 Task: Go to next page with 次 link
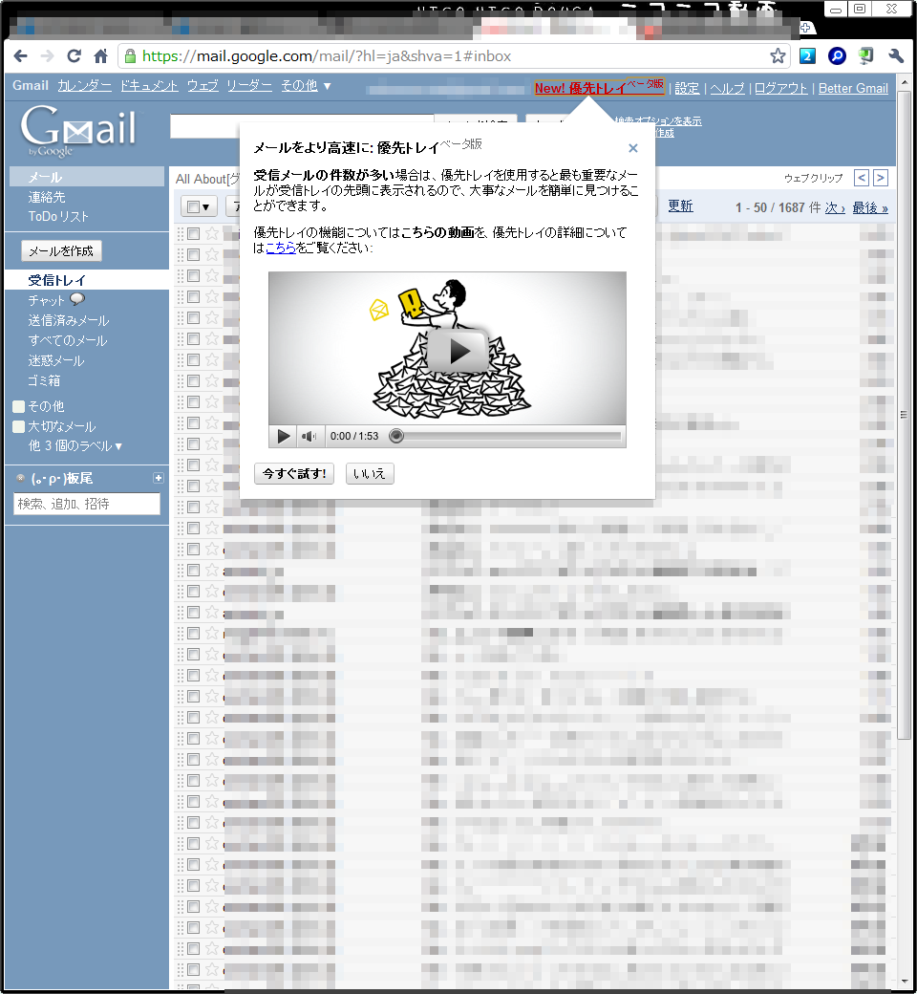(x=835, y=207)
